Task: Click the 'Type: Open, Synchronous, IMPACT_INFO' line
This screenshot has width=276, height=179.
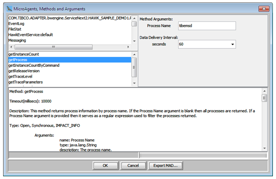Action: pyautogui.click(x=45, y=125)
